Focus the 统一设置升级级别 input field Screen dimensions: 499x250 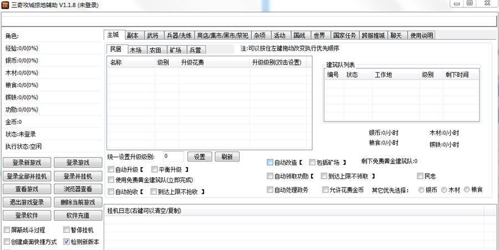point(173,157)
